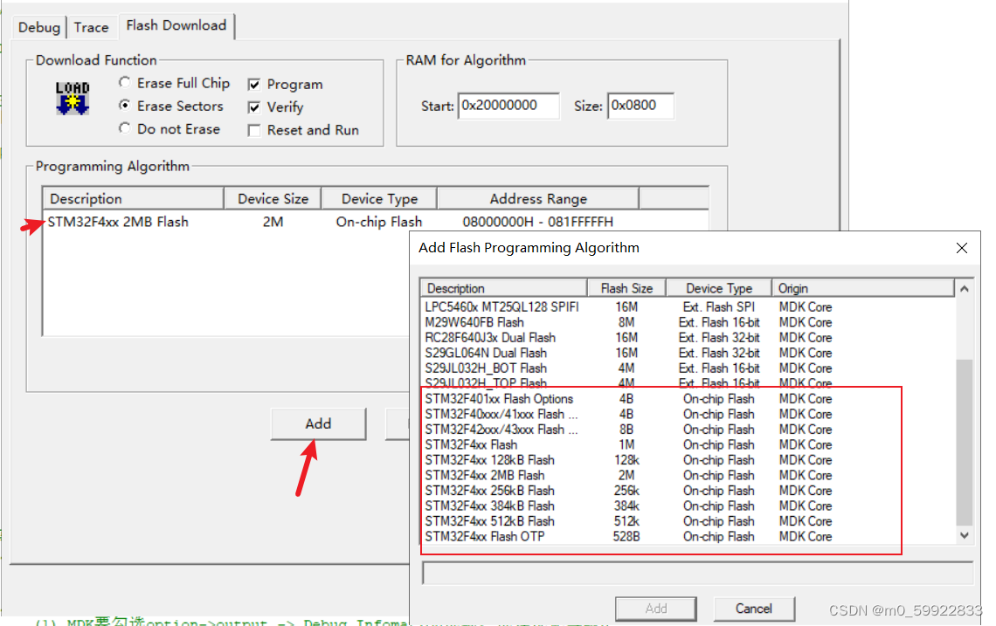
Task: Select the Do not Erase option
Action: coord(125,128)
